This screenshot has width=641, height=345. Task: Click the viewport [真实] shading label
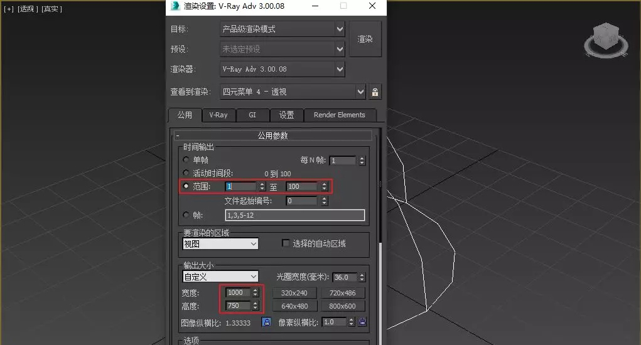pyautogui.click(x=51, y=9)
